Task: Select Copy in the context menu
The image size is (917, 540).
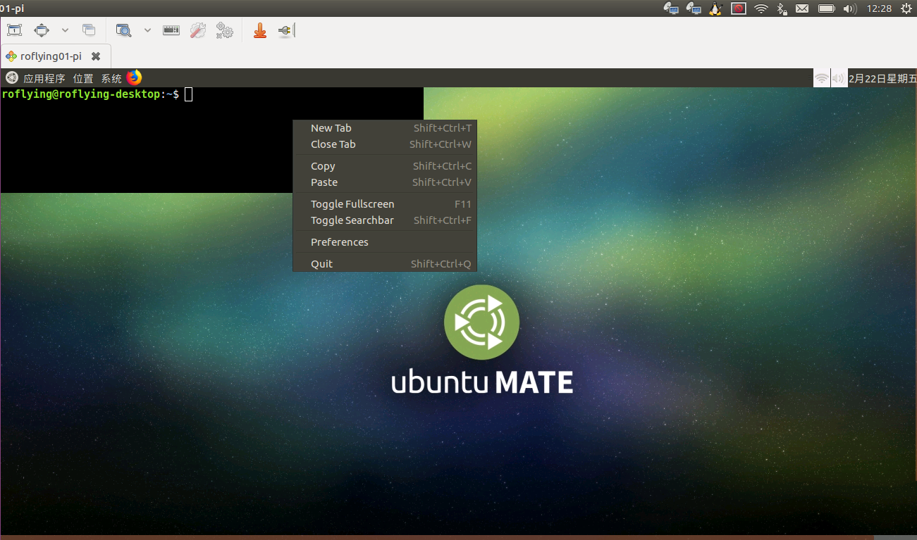Action: pyautogui.click(x=385, y=166)
